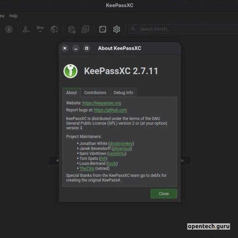The image size is (238, 238).
Task: Open the keepassxc.org website link
Action: tap(102, 103)
